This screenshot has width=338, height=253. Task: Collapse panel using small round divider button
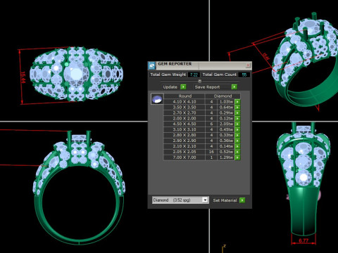point(200,81)
